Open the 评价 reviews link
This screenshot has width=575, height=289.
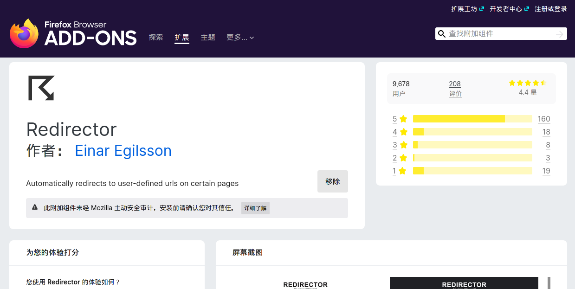coord(455,94)
